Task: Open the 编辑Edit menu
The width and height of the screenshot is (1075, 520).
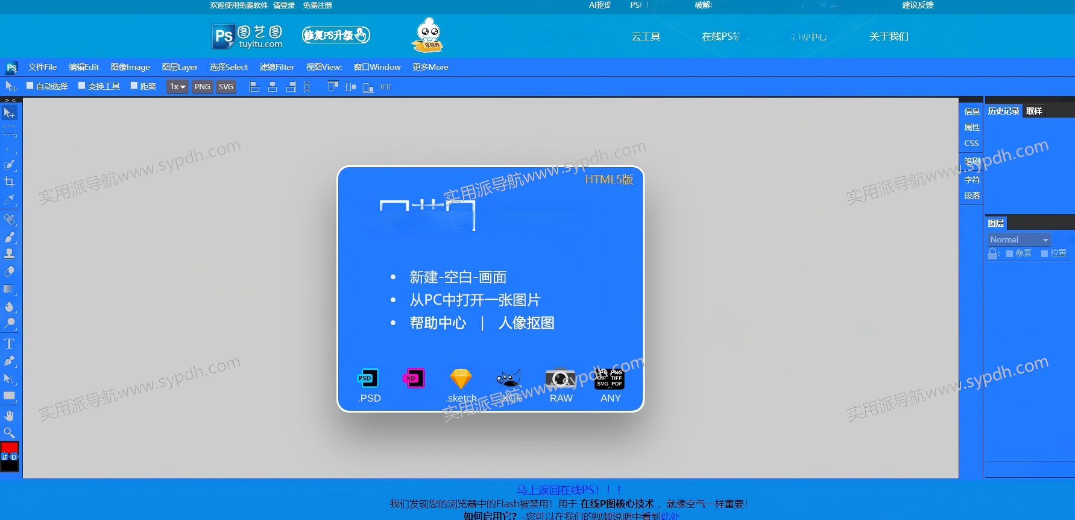Action: [x=84, y=67]
